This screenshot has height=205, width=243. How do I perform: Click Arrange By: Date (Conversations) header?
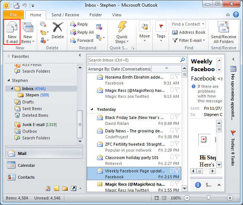pyautogui.click(x=119, y=69)
